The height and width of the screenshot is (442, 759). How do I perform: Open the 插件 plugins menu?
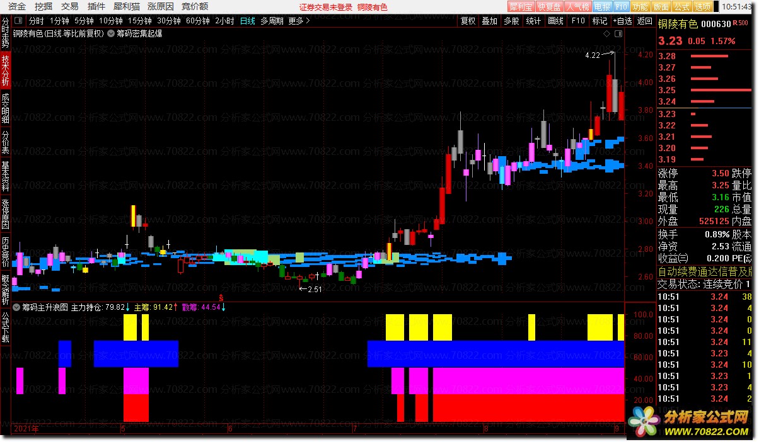[96, 7]
